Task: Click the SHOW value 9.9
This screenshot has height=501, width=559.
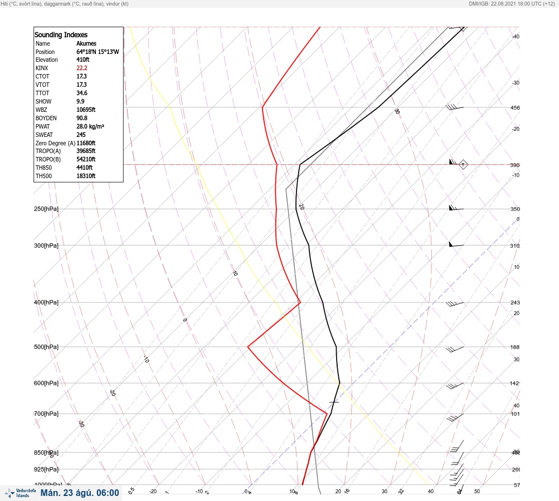Action: [x=80, y=101]
